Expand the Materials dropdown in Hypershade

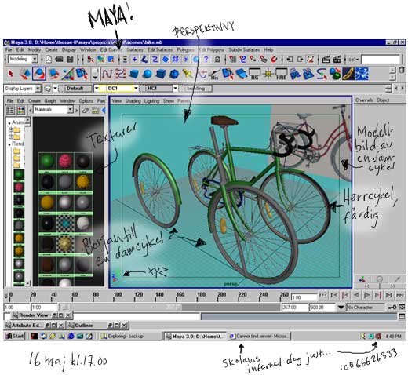coord(70,110)
